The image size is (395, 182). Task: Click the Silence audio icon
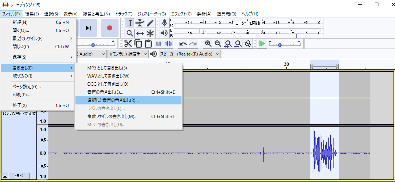[169, 44]
